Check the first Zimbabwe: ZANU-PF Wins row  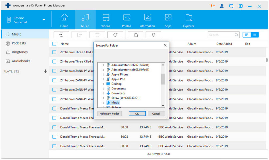point(54,71)
